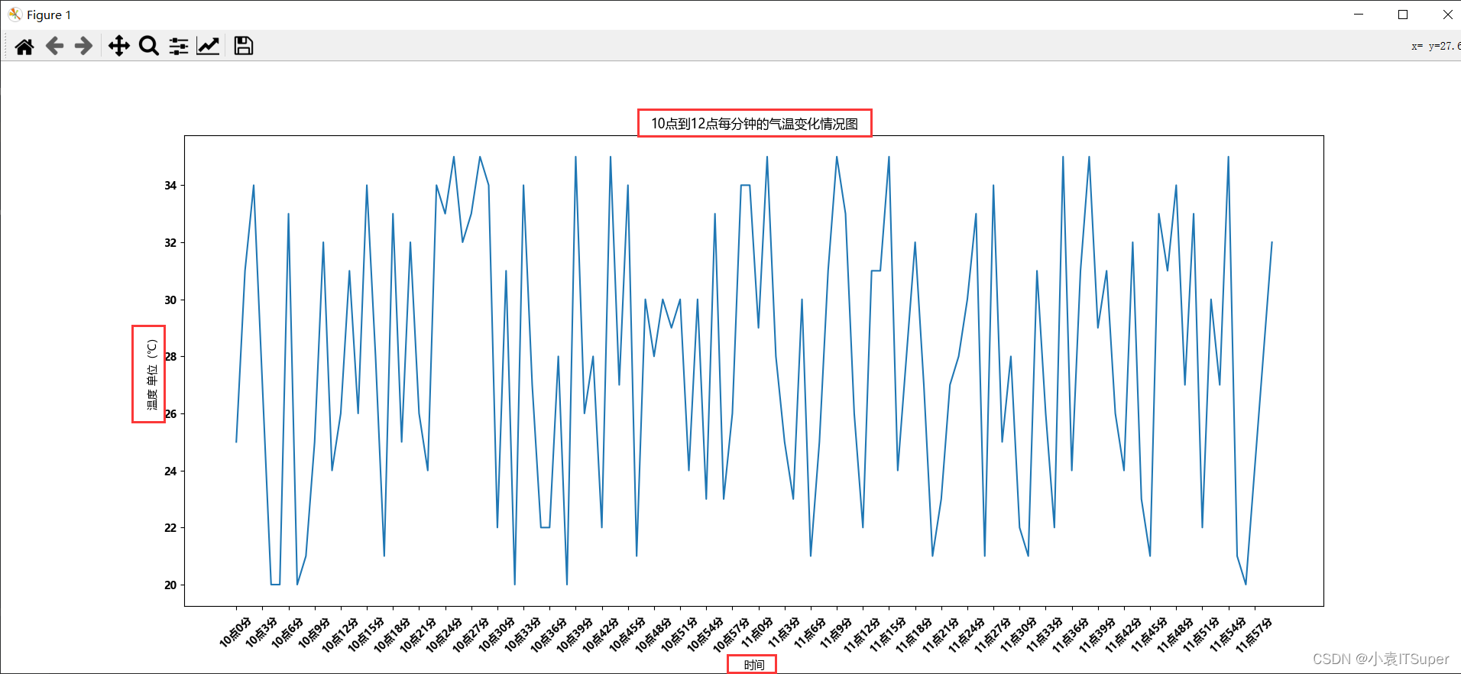Image resolution: width=1461 pixels, height=674 pixels.
Task: Click the y-axis tick value 30
Action: 170,300
